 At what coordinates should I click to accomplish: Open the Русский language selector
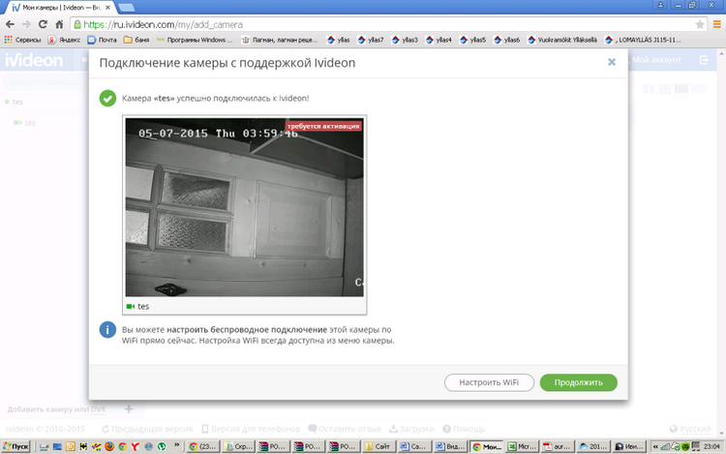[x=690, y=429]
